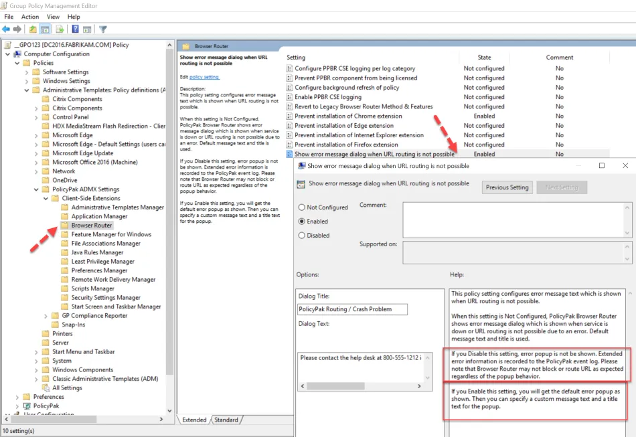Select the Enabled radio button
Screen dimensions: 636x437
coord(302,222)
